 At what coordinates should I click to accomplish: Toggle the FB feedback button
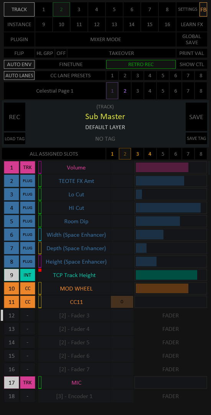point(203,10)
